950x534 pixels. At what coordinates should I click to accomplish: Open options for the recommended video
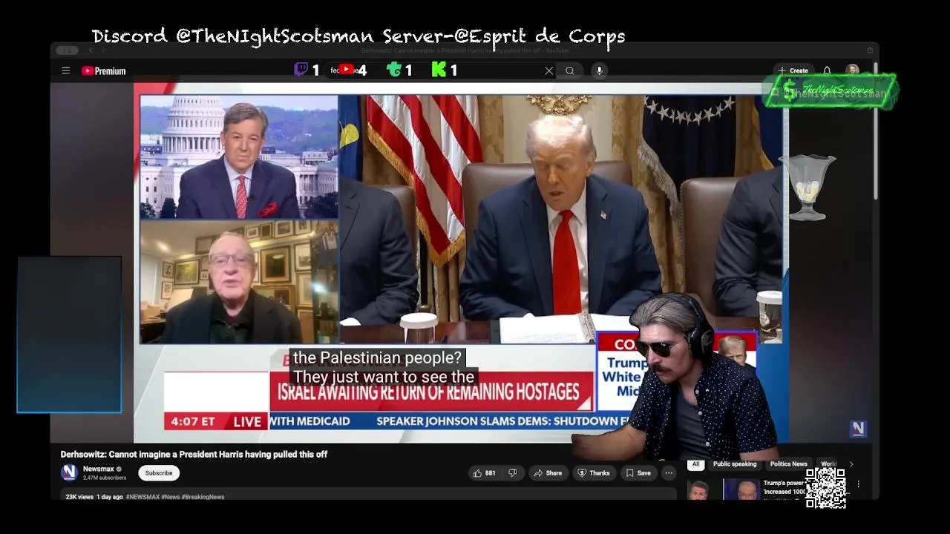(x=858, y=484)
